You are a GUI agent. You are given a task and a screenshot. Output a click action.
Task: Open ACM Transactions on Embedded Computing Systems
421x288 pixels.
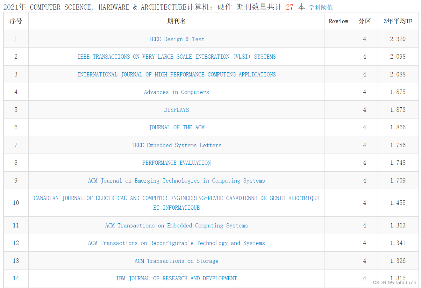[x=176, y=226]
